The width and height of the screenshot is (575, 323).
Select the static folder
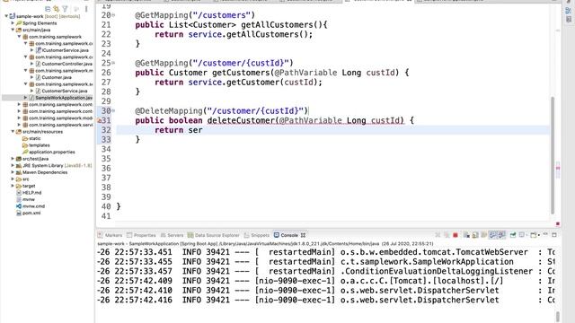point(35,138)
